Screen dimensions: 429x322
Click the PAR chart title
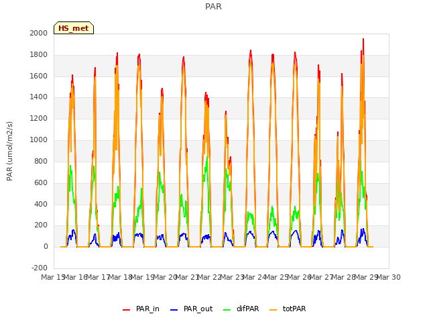(x=213, y=7)
